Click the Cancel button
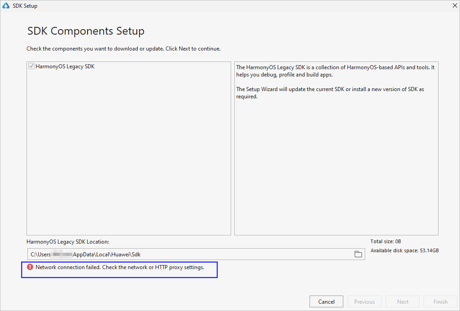Screen dimensions: 460x311 pos(326,301)
